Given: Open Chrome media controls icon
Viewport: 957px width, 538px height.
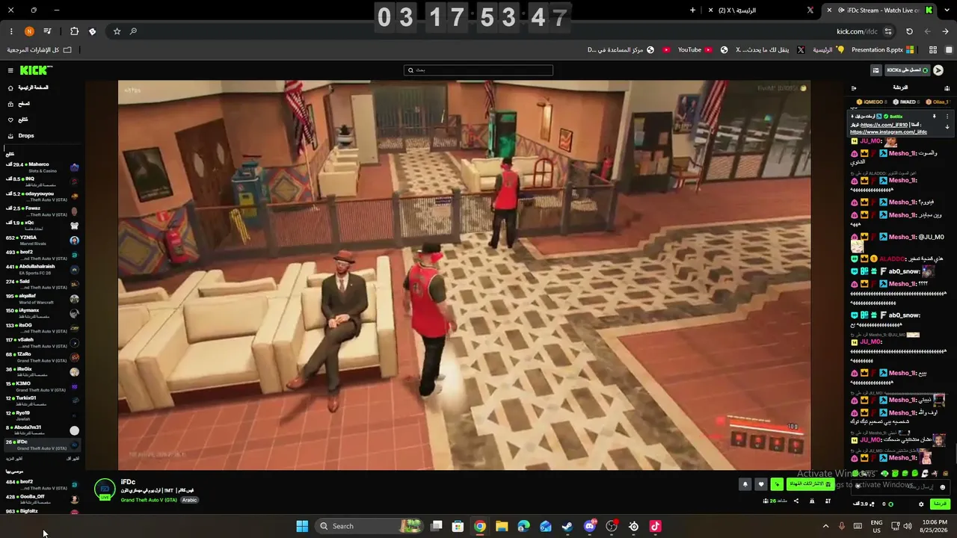Looking at the screenshot, I should [x=48, y=31].
